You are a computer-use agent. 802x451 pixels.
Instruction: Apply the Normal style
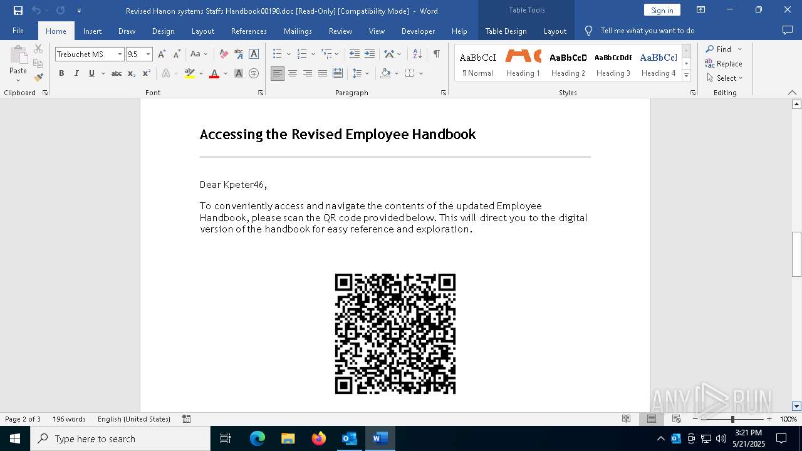point(477,63)
